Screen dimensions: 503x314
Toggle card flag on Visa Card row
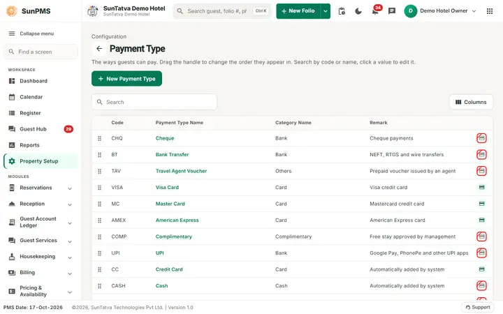coord(481,187)
